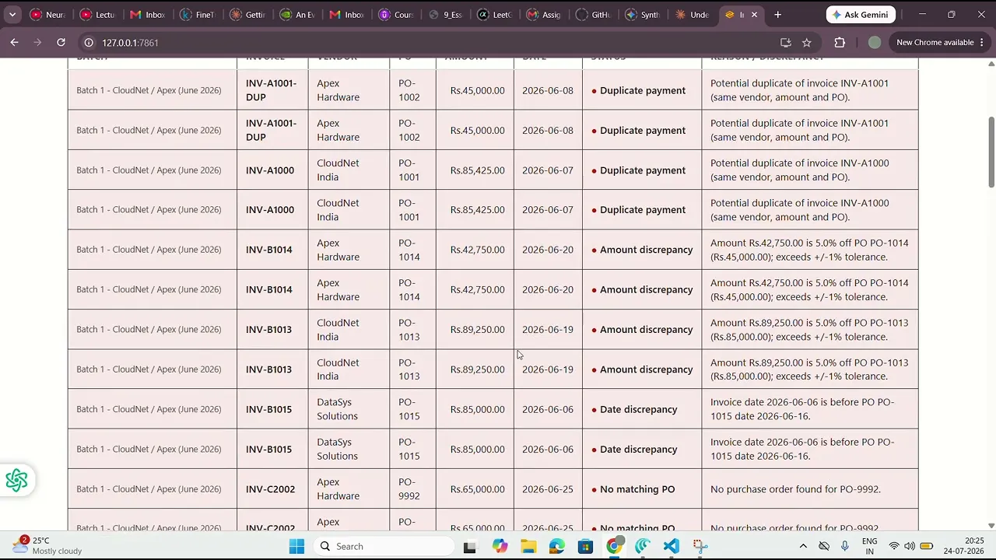View site information icon beside the URL
This screenshot has height=560, width=996.
(x=89, y=43)
